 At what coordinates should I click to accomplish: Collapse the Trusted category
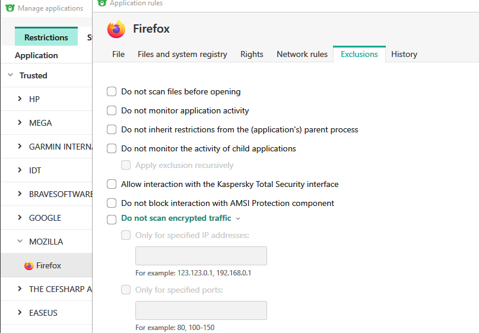10,75
